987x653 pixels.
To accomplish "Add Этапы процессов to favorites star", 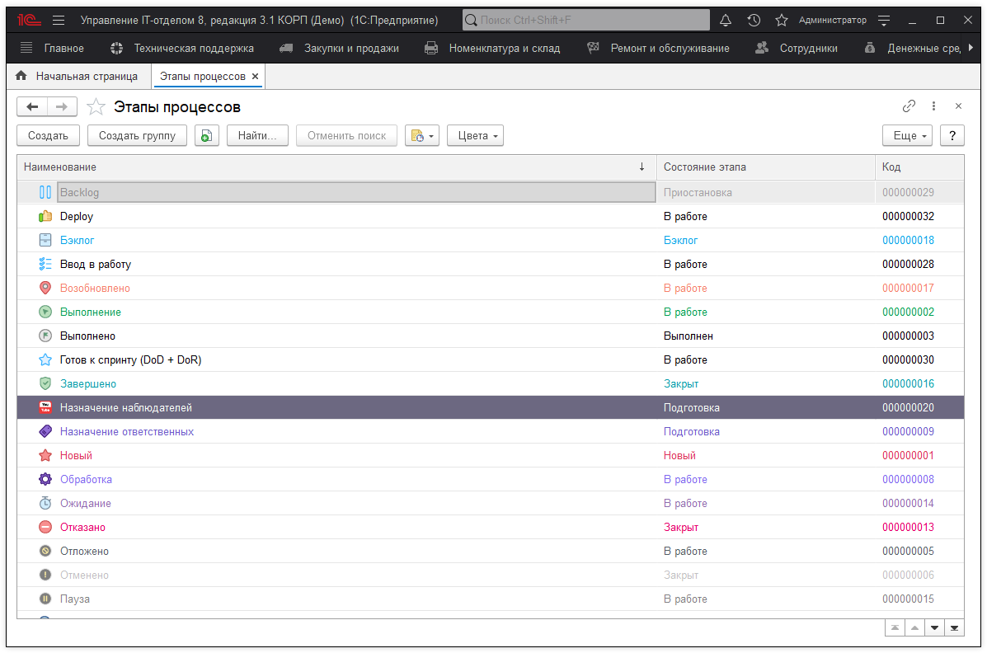I will coord(96,107).
